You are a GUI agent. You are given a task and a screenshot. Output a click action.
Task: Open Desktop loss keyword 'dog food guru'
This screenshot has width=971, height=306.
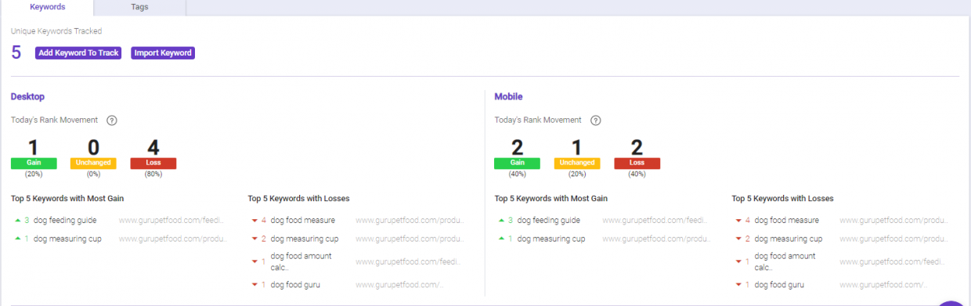click(x=295, y=285)
